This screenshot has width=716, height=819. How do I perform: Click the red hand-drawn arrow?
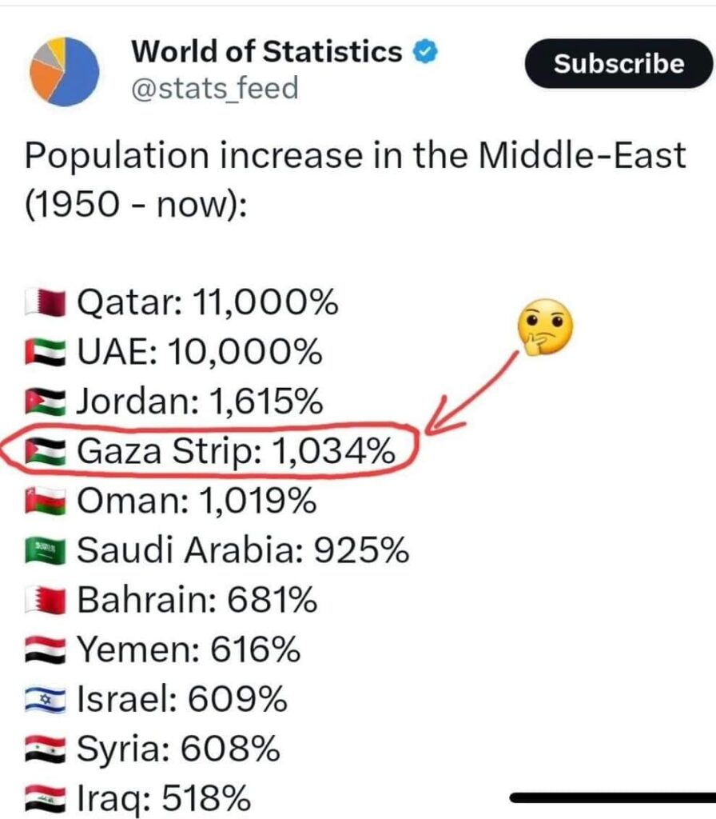pyautogui.click(x=471, y=393)
